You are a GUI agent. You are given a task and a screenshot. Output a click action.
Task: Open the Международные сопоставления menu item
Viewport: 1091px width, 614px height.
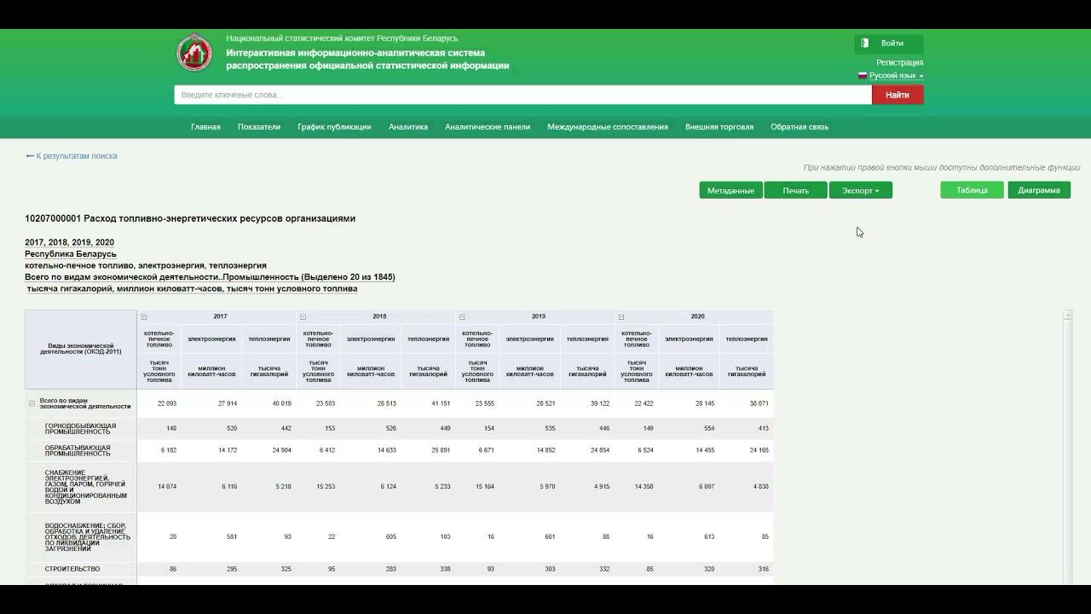pyautogui.click(x=608, y=127)
